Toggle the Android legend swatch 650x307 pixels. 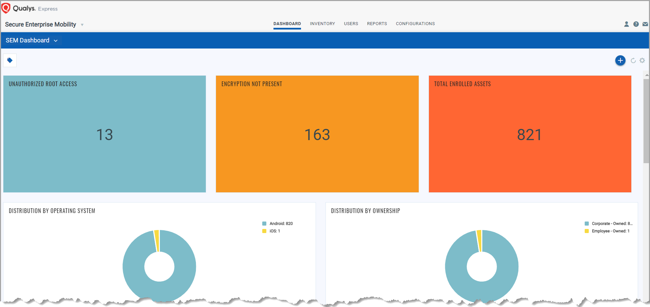pyautogui.click(x=264, y=224)
